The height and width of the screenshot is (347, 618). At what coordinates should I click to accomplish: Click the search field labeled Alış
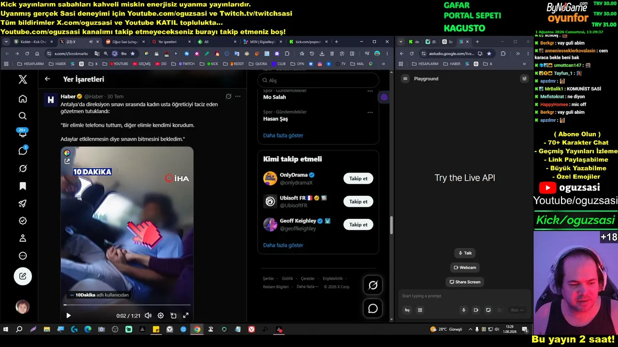(318, 80)
